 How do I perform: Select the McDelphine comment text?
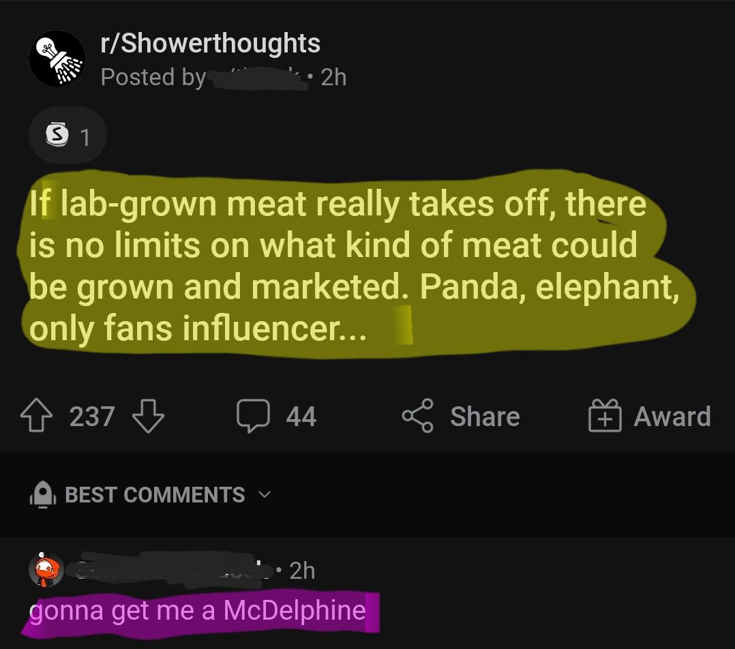198,610
